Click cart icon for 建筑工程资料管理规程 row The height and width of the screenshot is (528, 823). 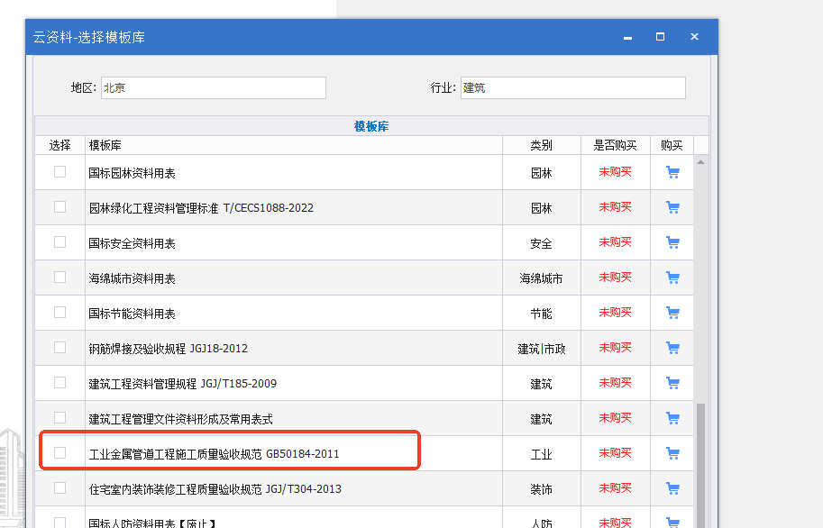[x=672, y=383]
